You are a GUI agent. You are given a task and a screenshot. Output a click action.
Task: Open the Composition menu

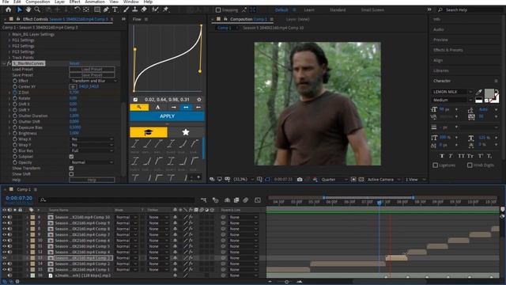pos(37,2)
